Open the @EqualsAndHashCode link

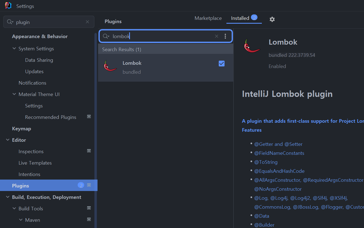[279, 171]
